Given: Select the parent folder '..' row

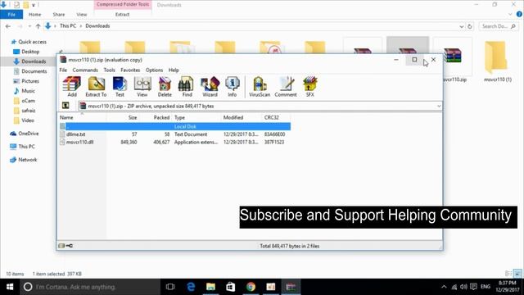Looking at the screenshot, I should 174,126.
